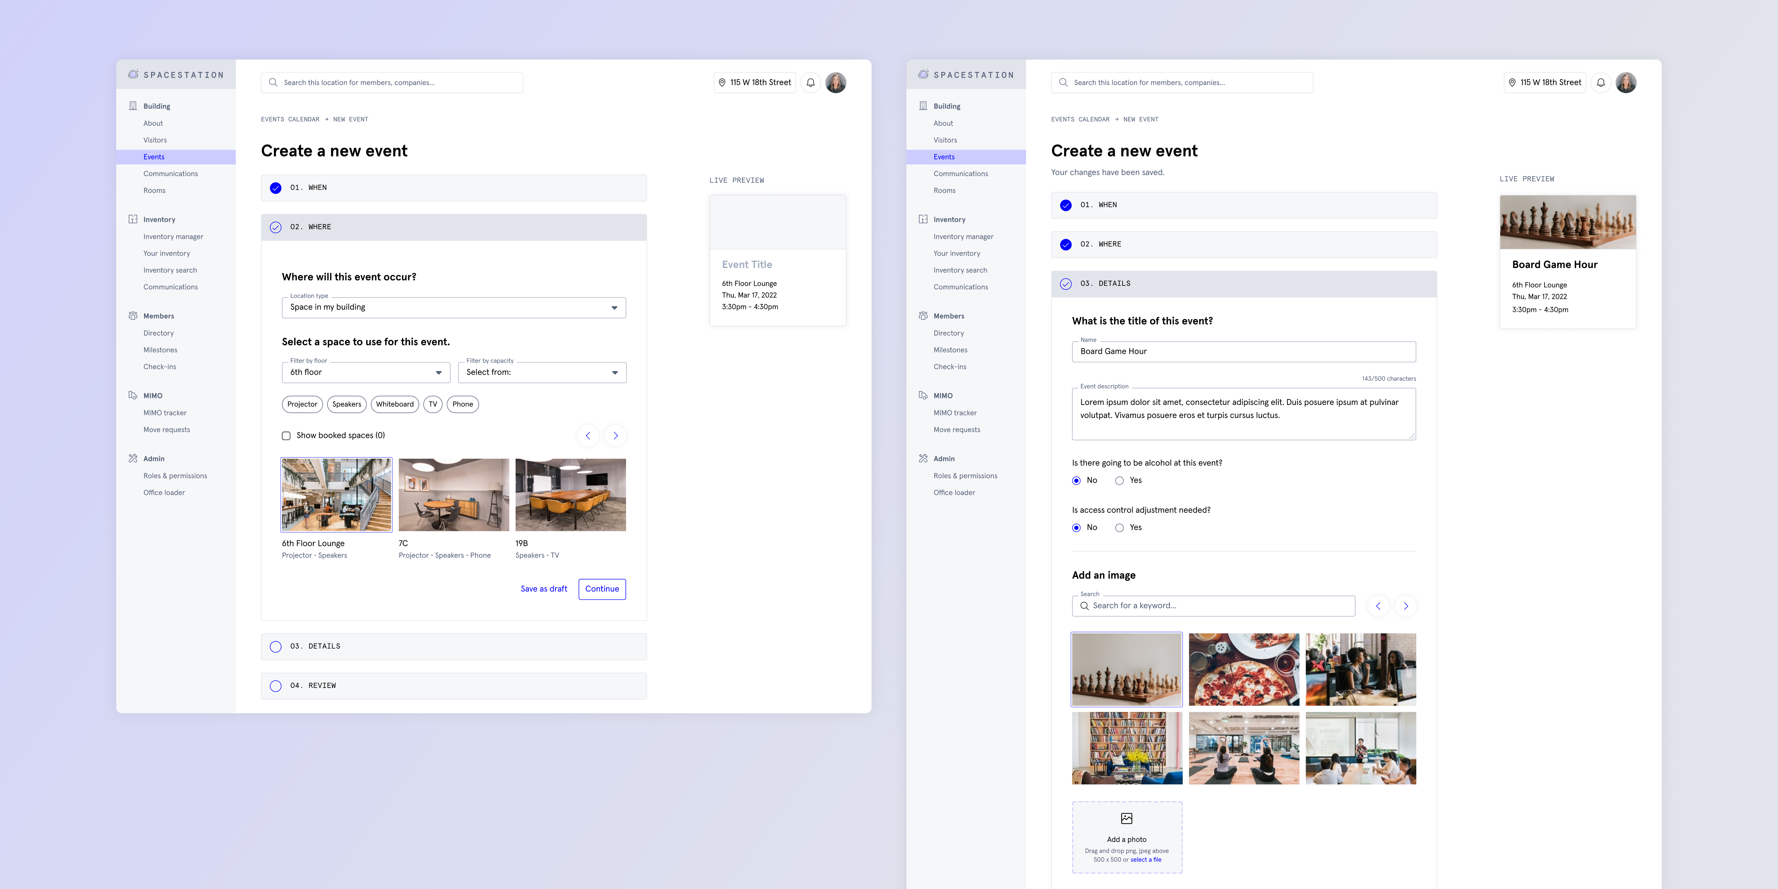Screen dimensions: 1778x889
Task: Show previous images arrow in Add an image
Action: click(1379, 606)
